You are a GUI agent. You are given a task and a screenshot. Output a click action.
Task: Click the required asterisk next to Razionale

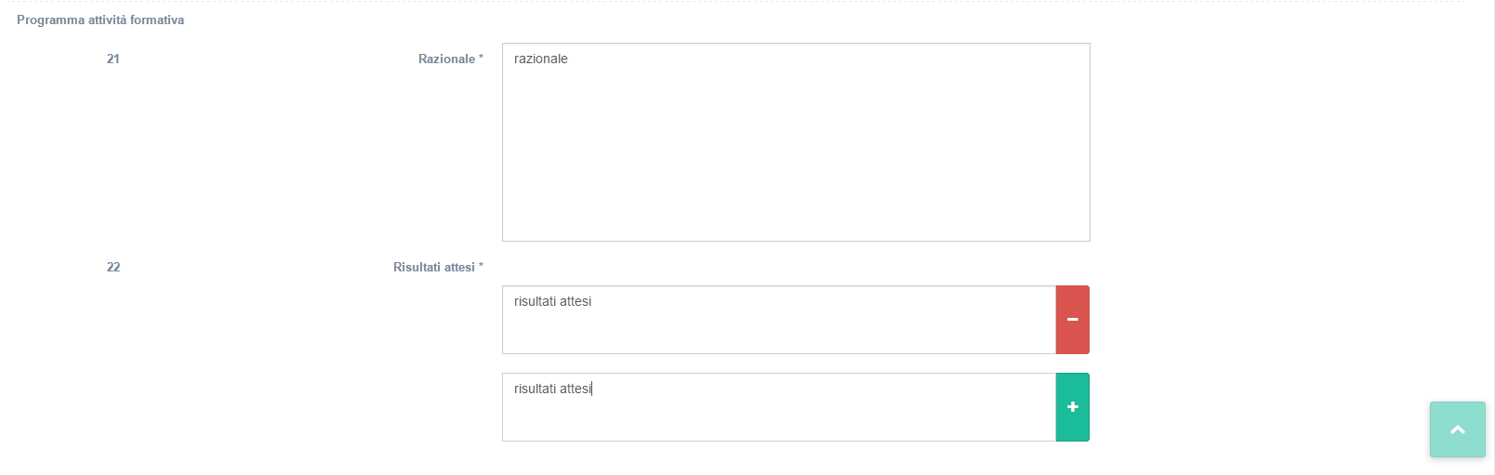pyautogui.click(x=482, y=59)
